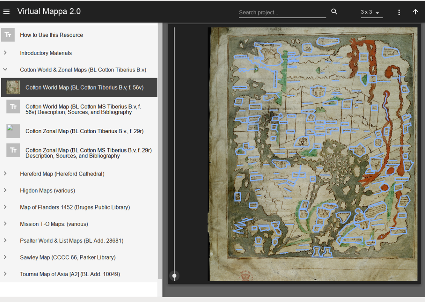Click the sidebar vertical scrollbar

coord(160,151)
